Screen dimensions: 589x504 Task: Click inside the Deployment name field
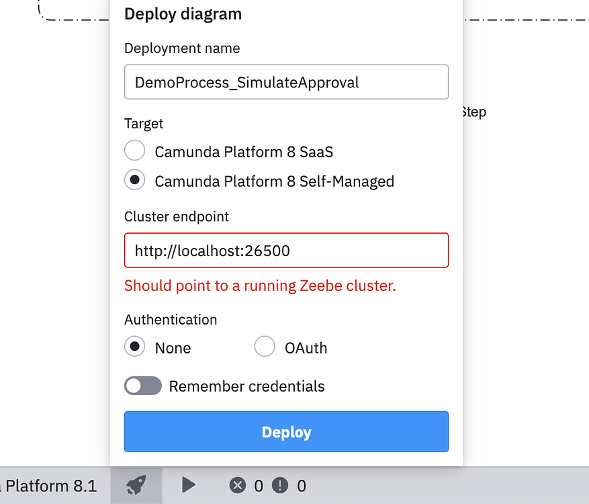click(286, 82)
